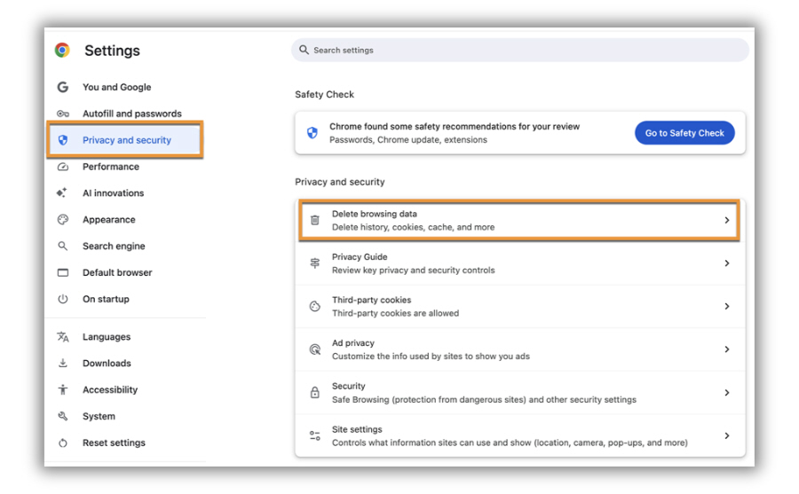Click the Ad privacy title

pos(353,343)
